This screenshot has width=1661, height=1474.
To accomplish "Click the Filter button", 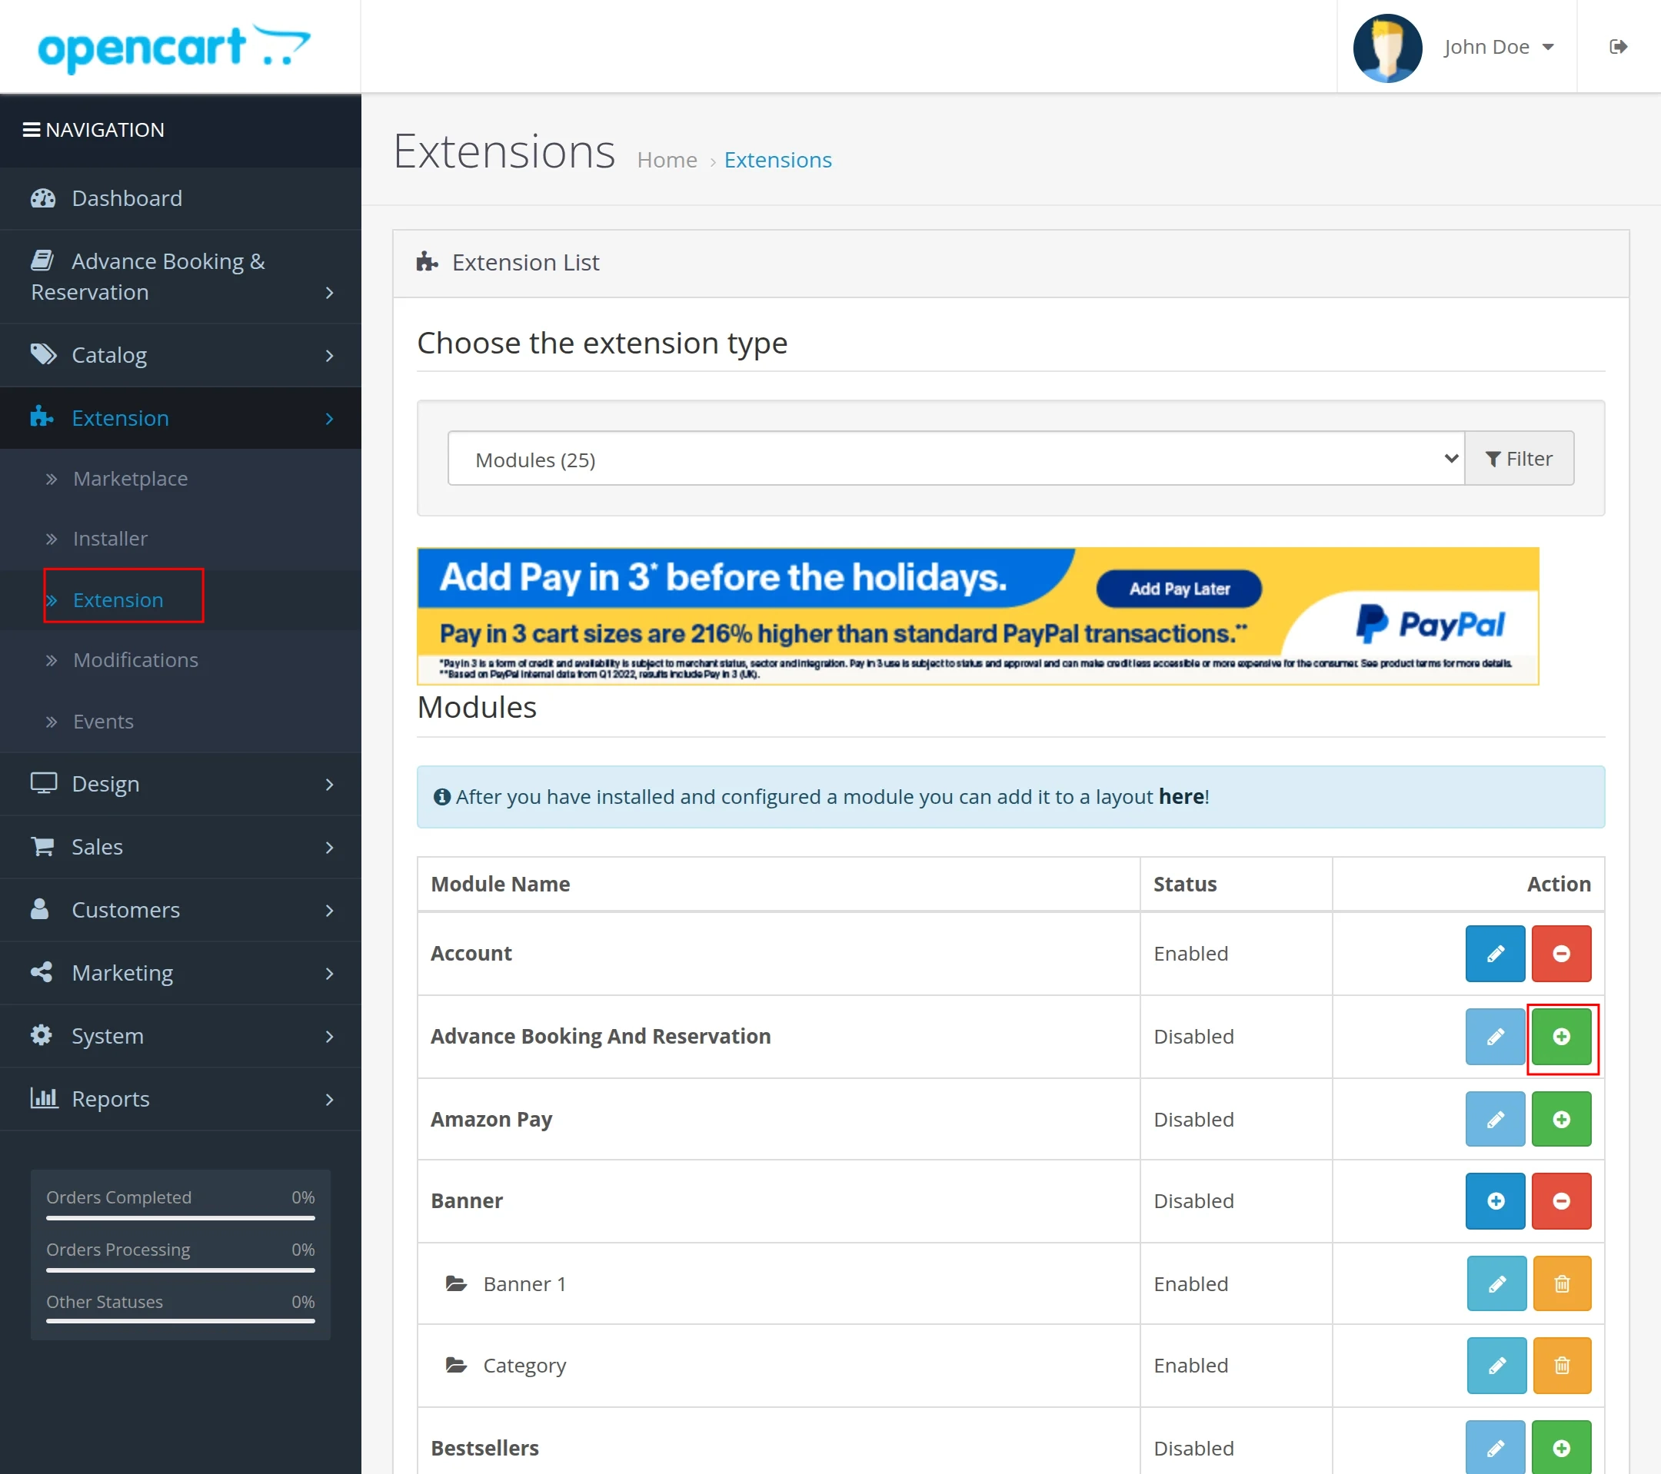I will tap(1519, 458).
